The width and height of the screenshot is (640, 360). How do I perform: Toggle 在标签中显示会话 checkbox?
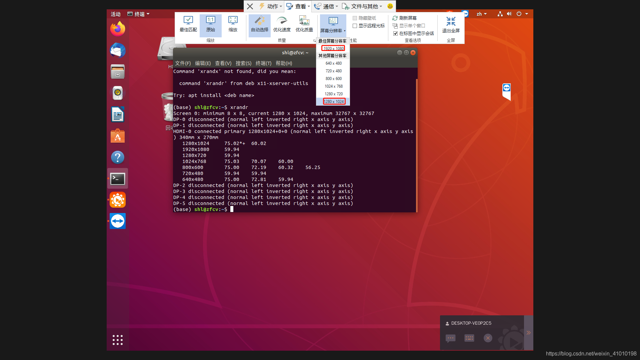pos(395,33)
